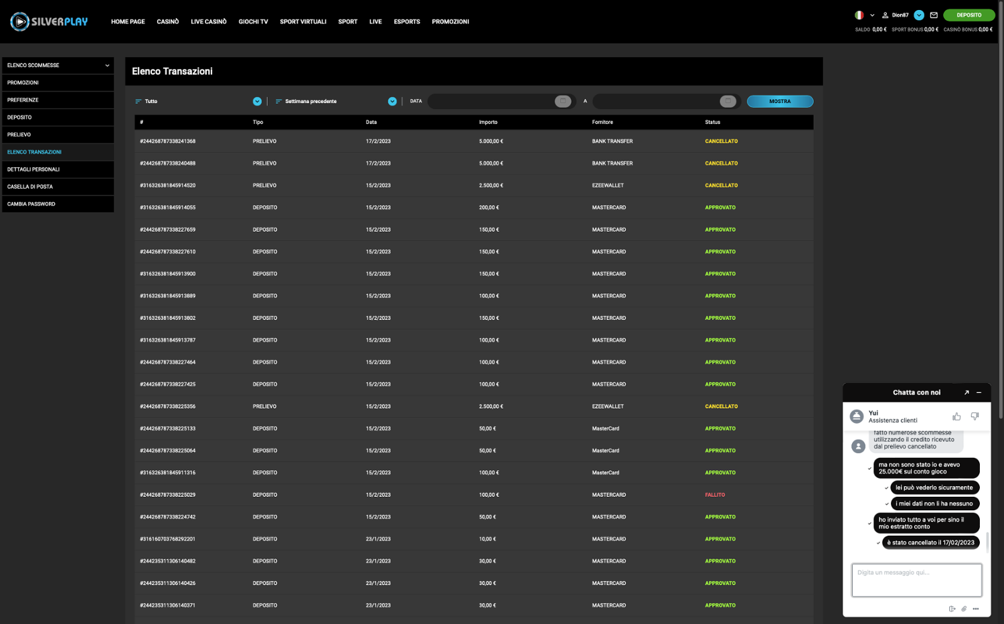Click the end chat exit icon
Image resolution: width=1004 pixels, height=624 pixels.
952,609
